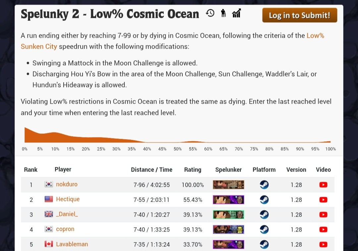Click the Steam platform icon in copron's row
The height and width of the screenshot is (251, 358).
(264, 229)
